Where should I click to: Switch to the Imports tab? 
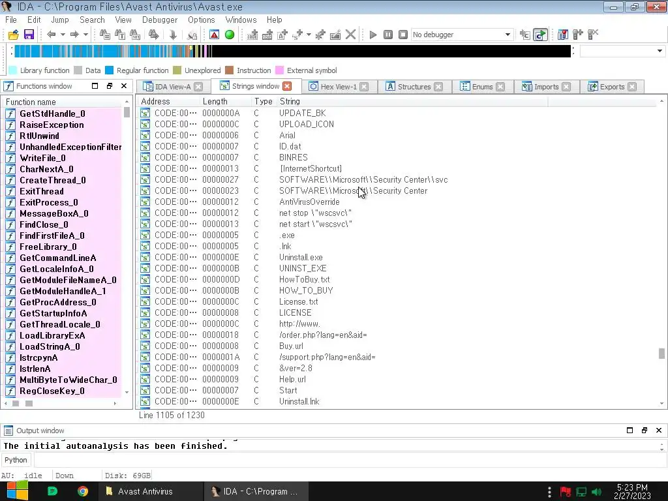coord(546,87)
